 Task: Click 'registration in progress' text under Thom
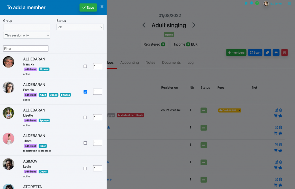(37, 151)
